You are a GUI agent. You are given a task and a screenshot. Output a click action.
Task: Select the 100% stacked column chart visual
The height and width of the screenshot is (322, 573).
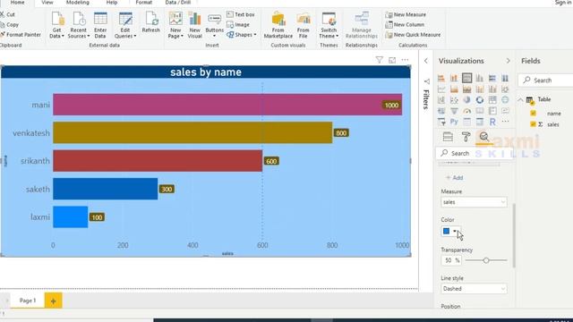pyautogui.click(x=505, y=78)
